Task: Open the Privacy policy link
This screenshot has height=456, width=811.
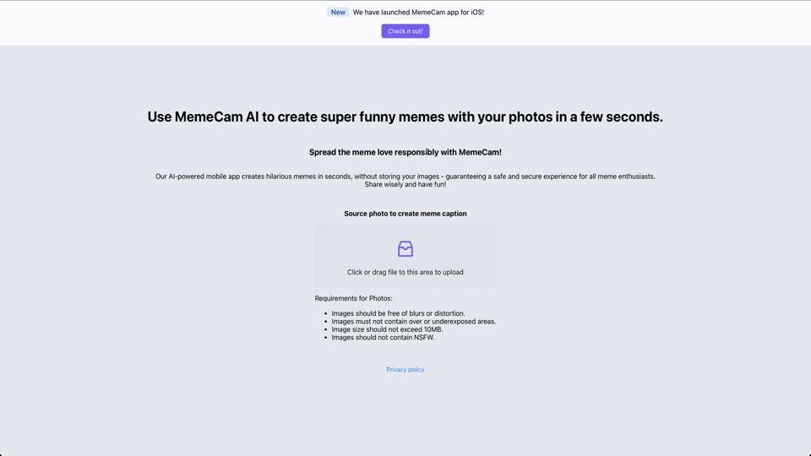Action: pyautogui.click(x=405, y=370)
